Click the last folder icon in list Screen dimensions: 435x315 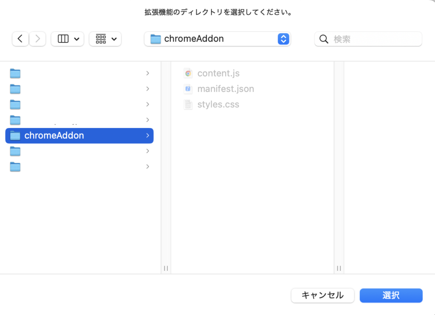click(x=15, y=167)
